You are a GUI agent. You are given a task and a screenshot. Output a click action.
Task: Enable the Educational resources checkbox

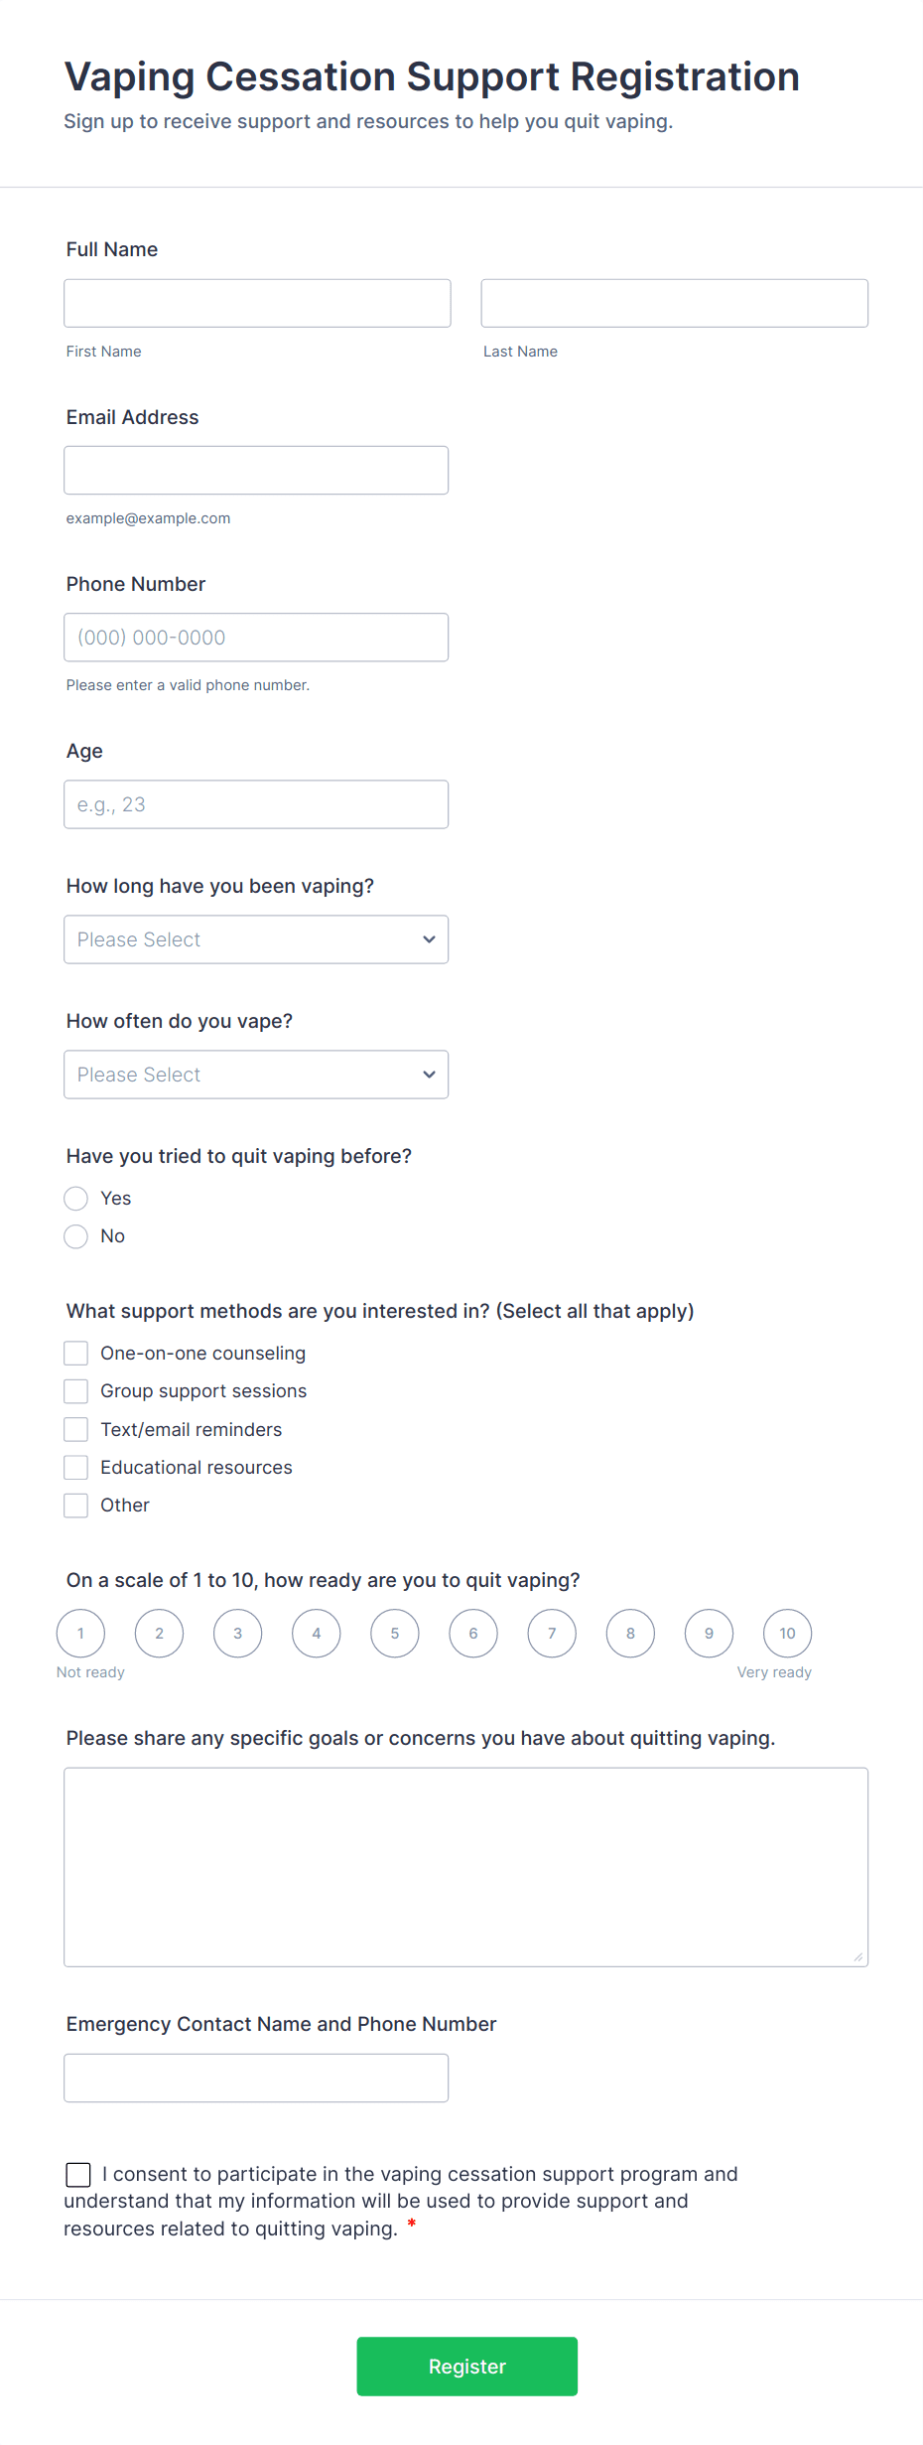(x=76, y=1467)
